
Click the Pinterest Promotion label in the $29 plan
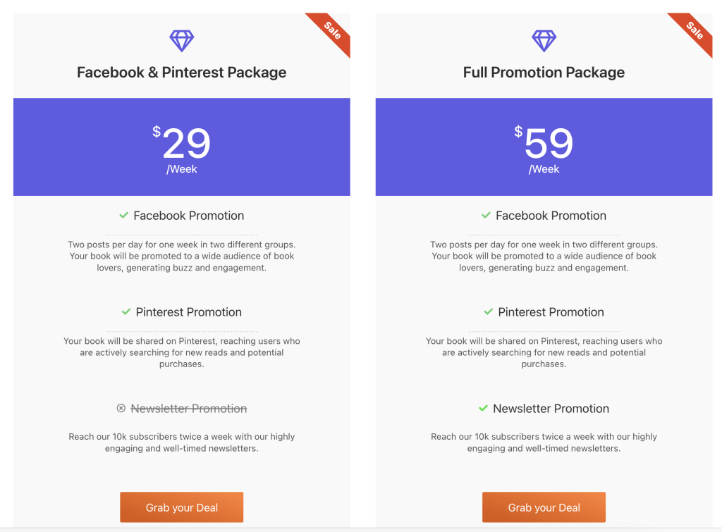click(189, 312)
